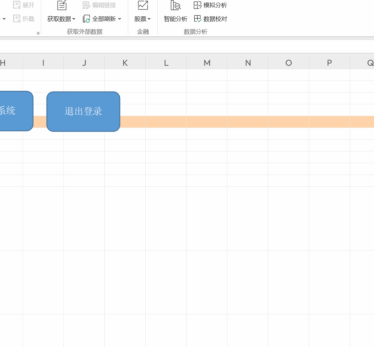Click the 模拟分析 button

click(x=210, y=5)
